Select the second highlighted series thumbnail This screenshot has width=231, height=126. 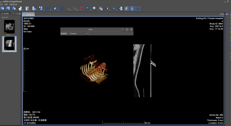[x=9, y=43]
